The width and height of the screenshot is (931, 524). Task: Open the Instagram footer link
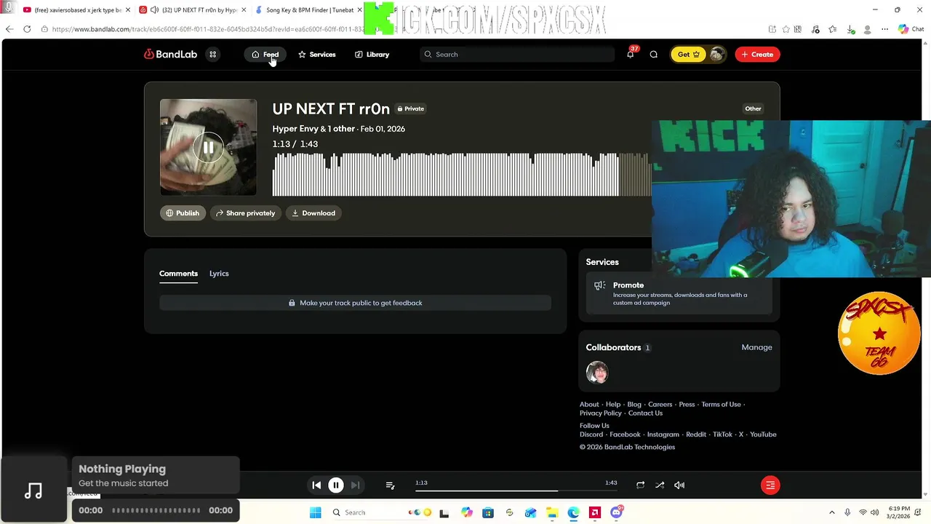(663, 434)
